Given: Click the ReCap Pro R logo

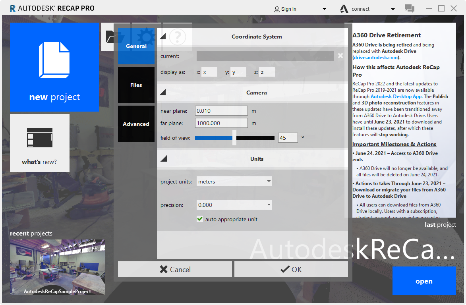Looking at the screenshot, I should pyautogui.click(x=12, y=8).
